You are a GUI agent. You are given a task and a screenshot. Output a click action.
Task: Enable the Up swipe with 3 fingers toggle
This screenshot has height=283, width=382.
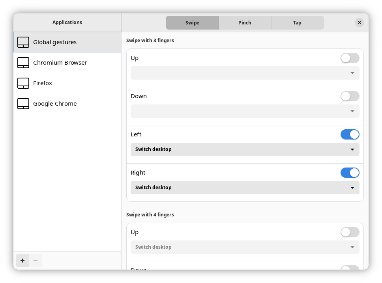coord(350,58)
